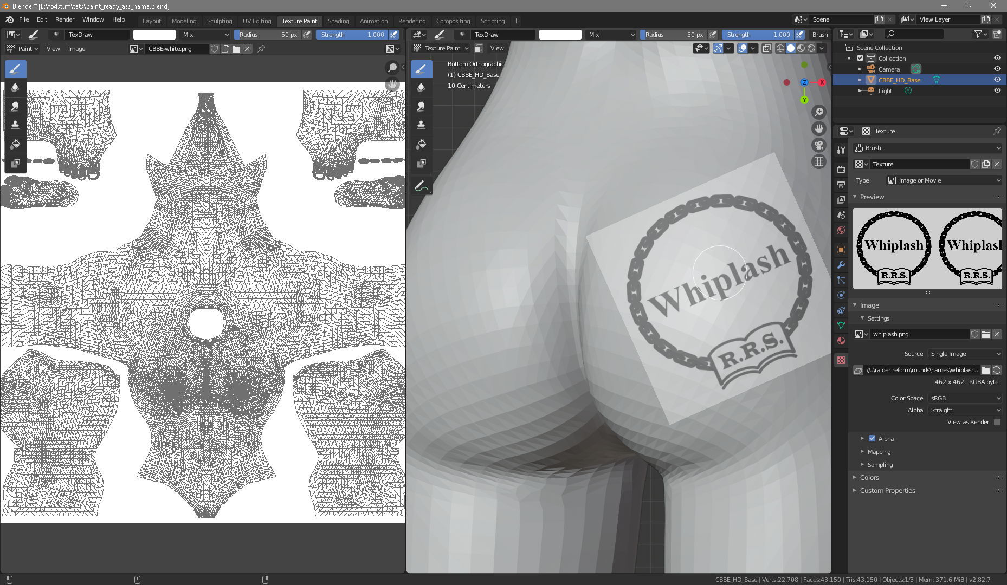
Task: Open View menu in image editor
Action: [53, 49]
